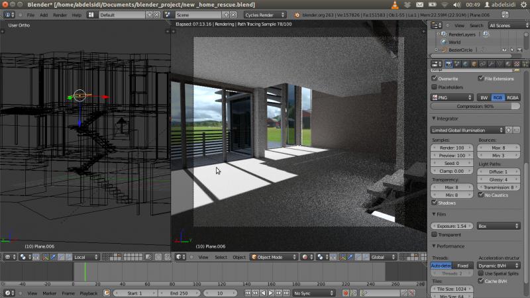Viewport: 530px width, 298px height.
Task: Open the File menu
Action: [30, 15]
